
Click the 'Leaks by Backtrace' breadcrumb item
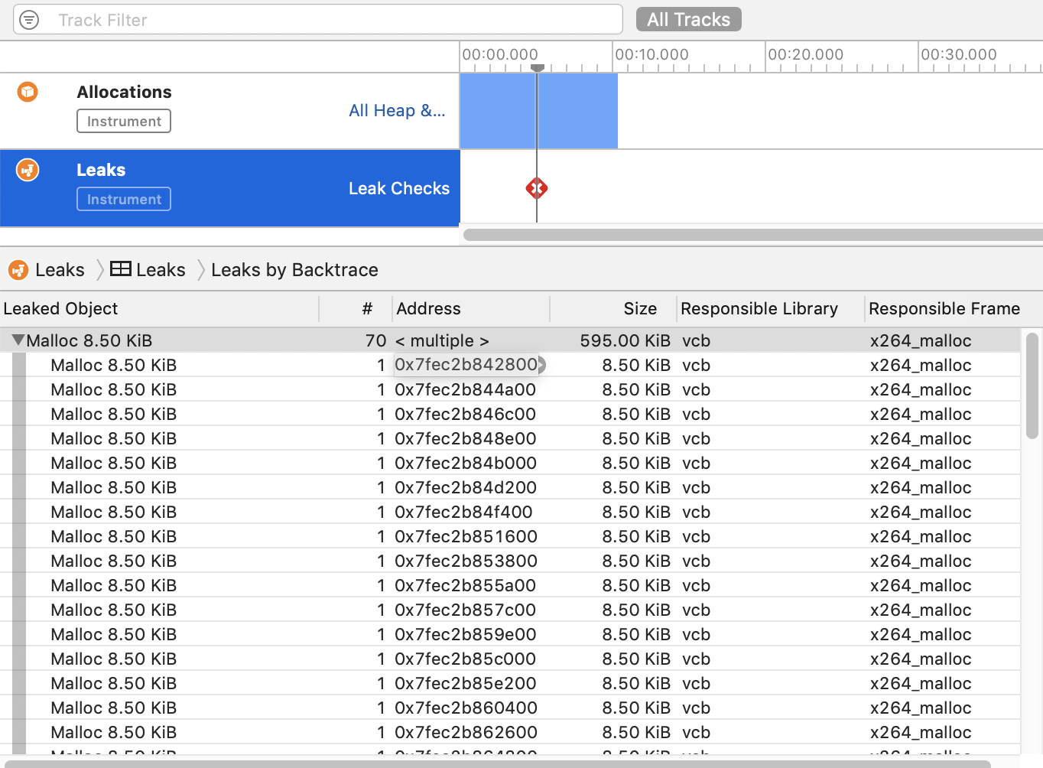point(294,269)
